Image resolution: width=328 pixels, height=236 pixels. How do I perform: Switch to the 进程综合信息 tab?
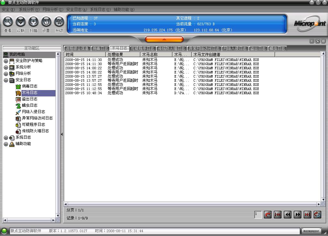coord(77,49)
